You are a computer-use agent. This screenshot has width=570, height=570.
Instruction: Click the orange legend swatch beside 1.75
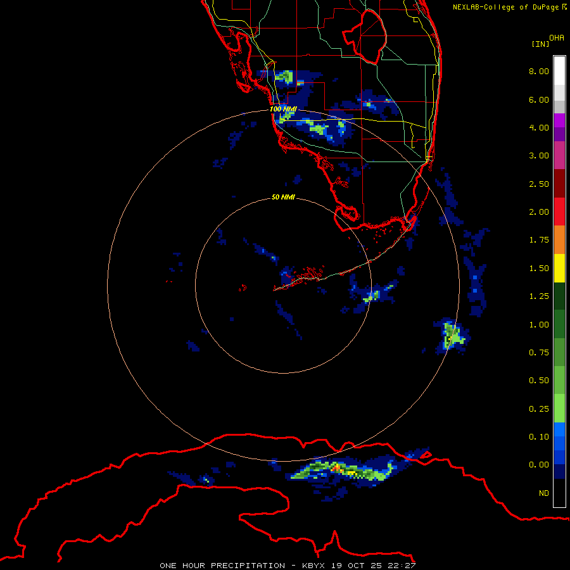[x=559, y=240]
